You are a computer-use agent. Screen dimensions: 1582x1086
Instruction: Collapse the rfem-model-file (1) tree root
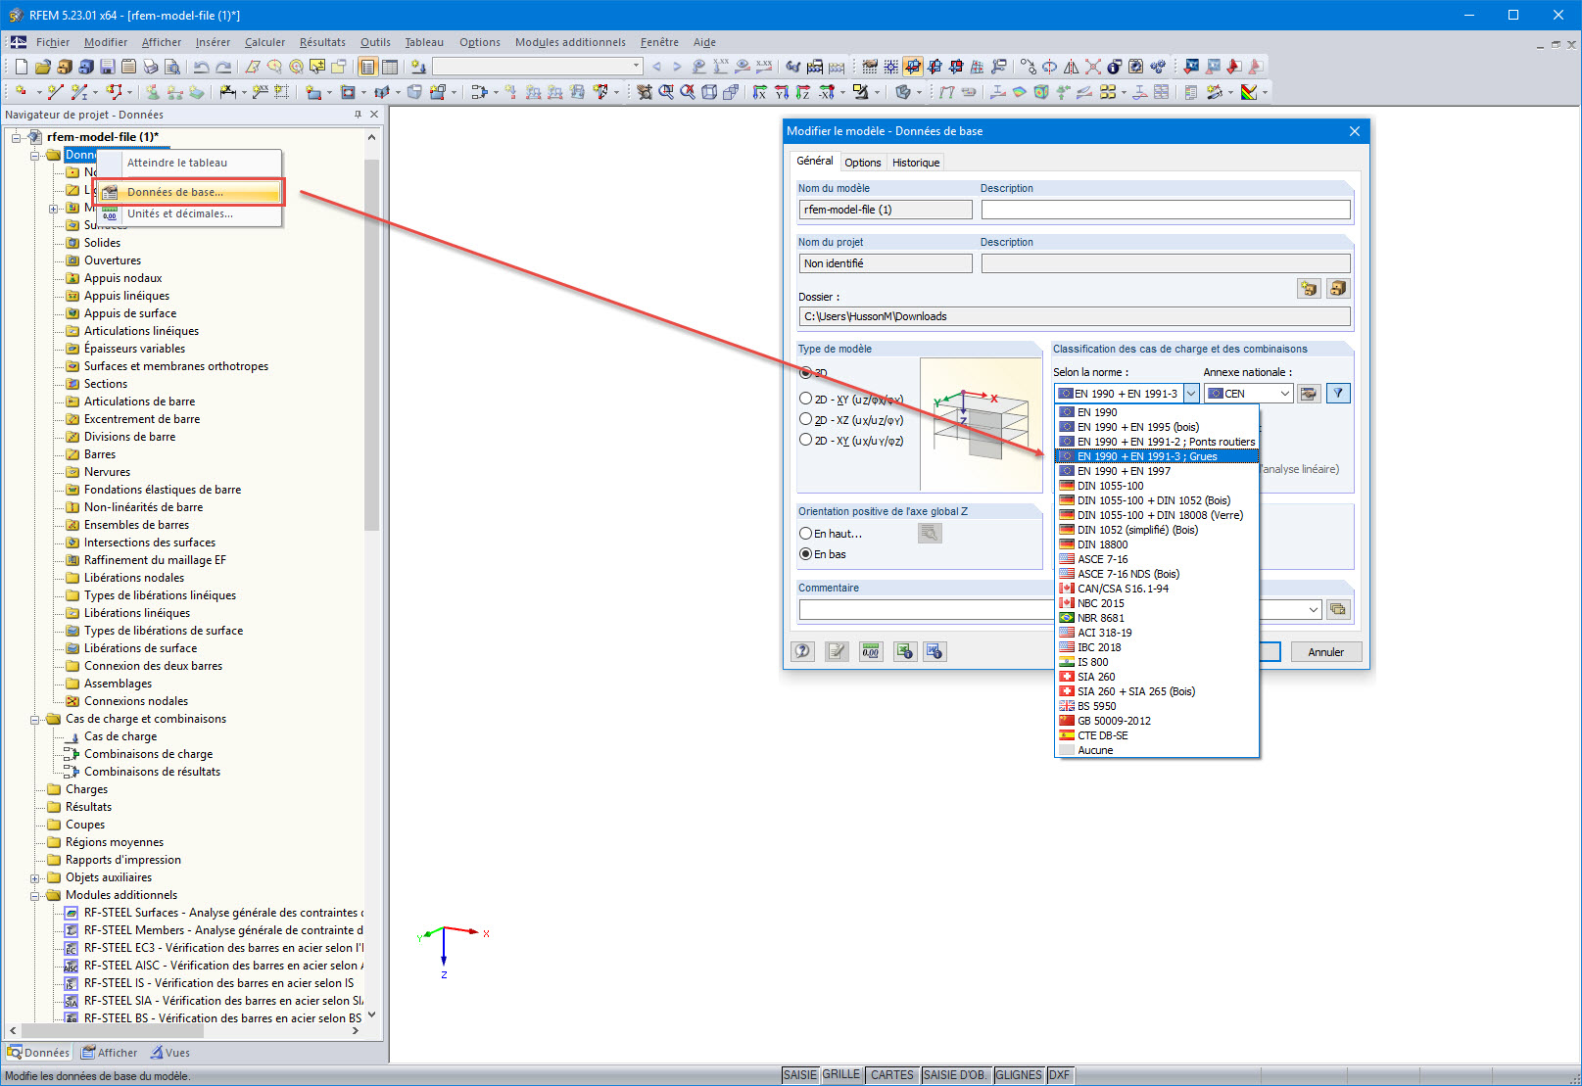pyautogui.click(x=17, y=137)
